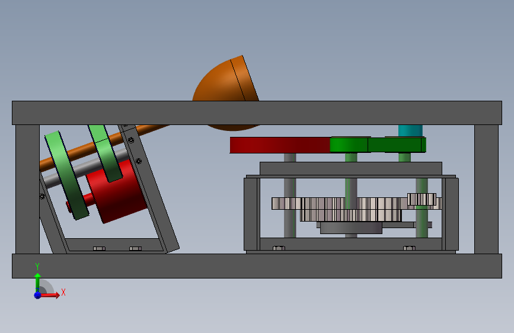Select the dark red horizontal arm

click(x=280, y=145)
